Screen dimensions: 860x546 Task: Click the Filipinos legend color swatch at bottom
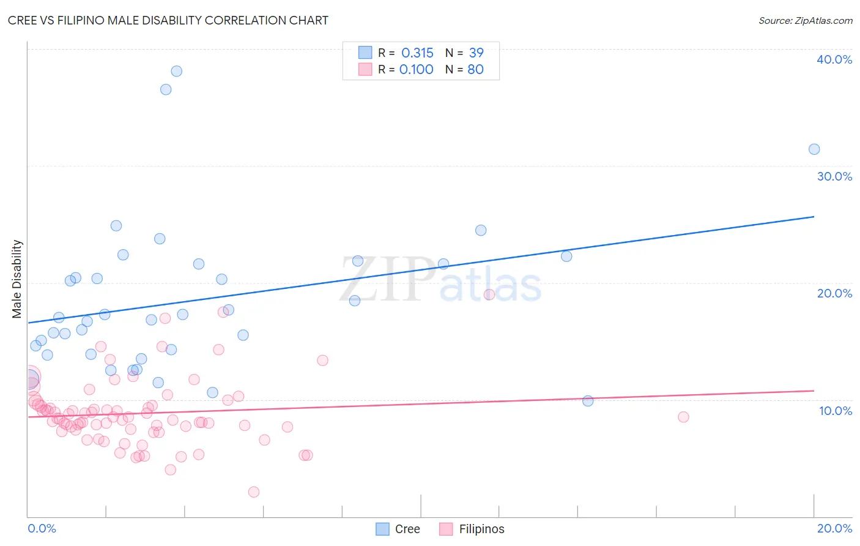[x=446, y=529]
